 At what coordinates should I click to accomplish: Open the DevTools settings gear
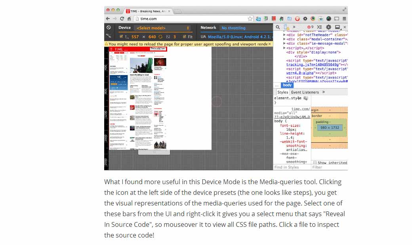(329, 27)
